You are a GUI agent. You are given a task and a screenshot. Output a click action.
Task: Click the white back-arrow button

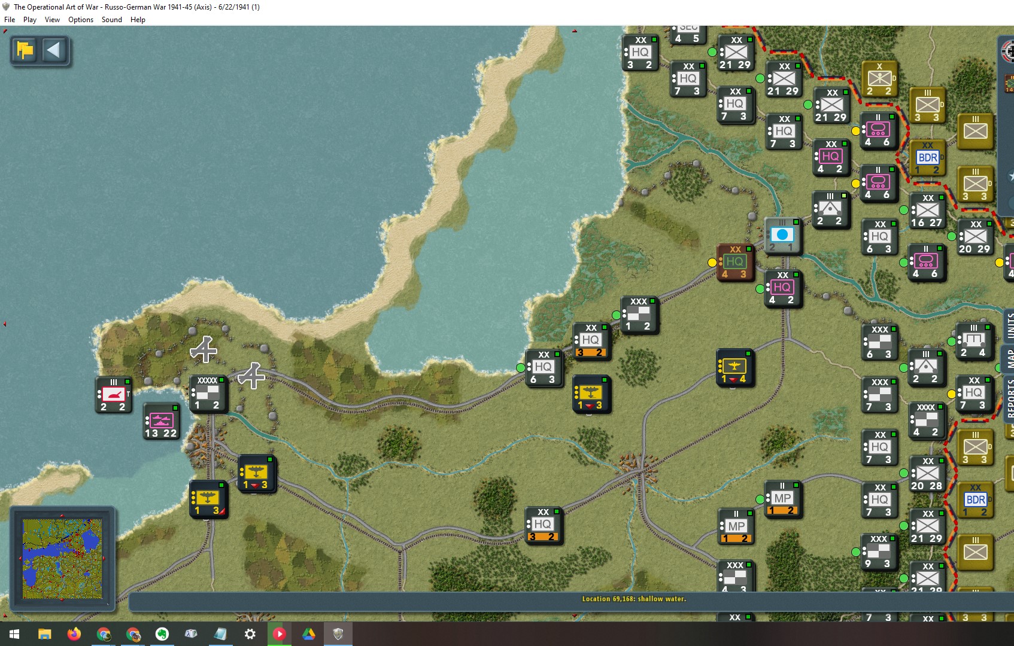[x=53, y=51]
